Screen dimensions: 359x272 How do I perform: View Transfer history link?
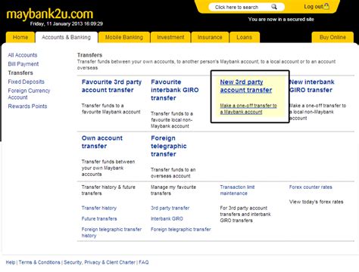click(x=99, y=208)
